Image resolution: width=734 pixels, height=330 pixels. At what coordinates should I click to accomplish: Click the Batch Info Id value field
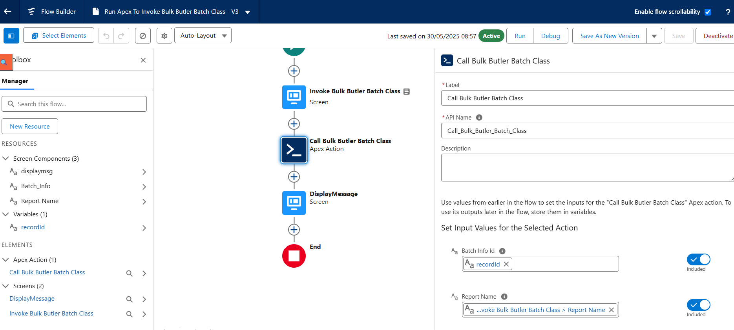point(540,264)
